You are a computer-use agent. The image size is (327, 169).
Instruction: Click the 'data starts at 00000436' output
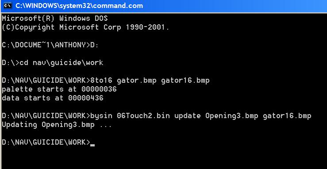tap(53, 98)
